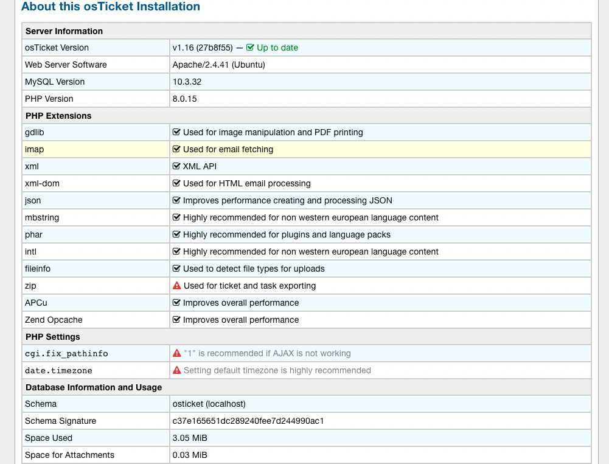Click the 'APCu' extension name
The height and width of the screenshot is (464, 609).
click(x=36, y=303)
